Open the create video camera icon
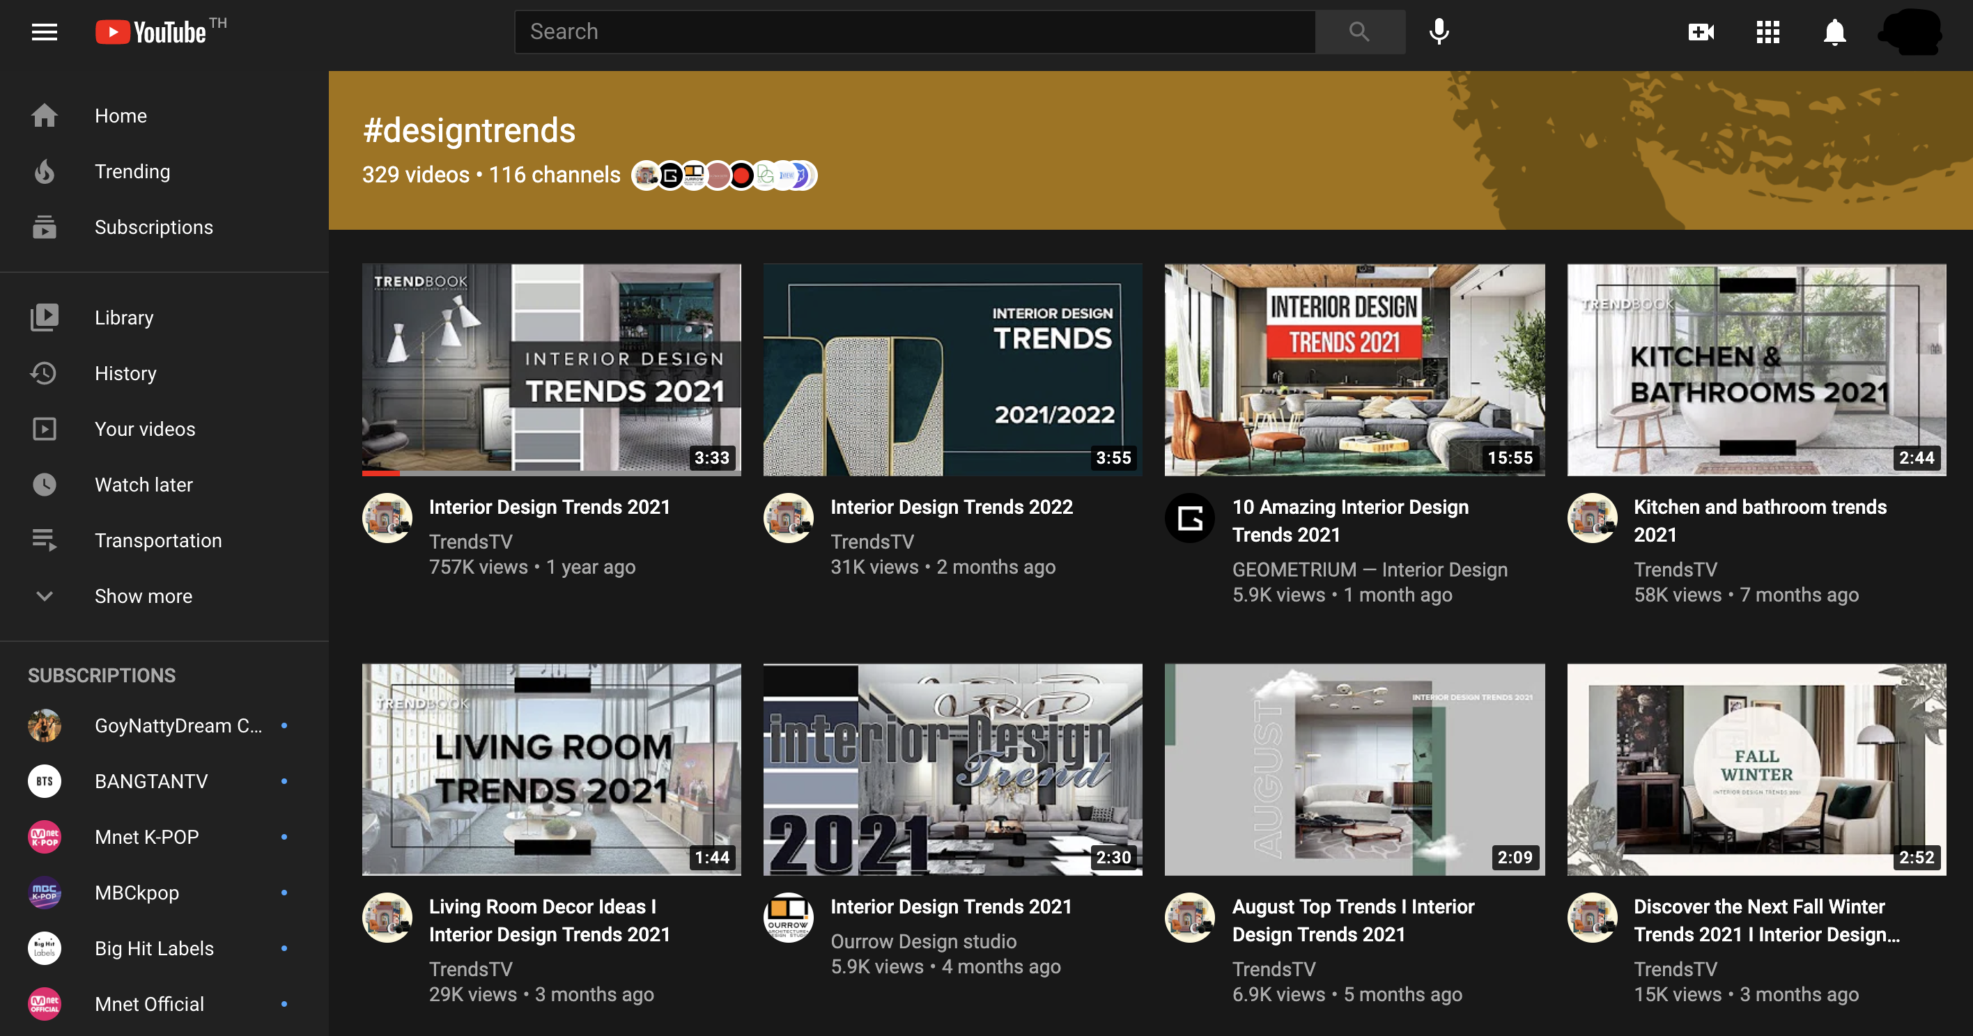Image resolution: width=1973 pixels, height=1036 pixels. coord(1701,32)
